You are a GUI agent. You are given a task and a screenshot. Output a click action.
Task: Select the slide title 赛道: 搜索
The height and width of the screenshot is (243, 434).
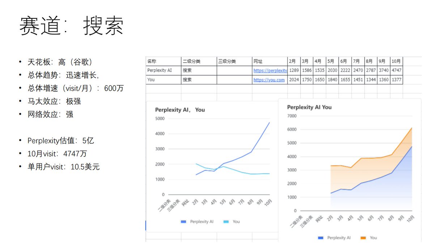click(71, 26)
